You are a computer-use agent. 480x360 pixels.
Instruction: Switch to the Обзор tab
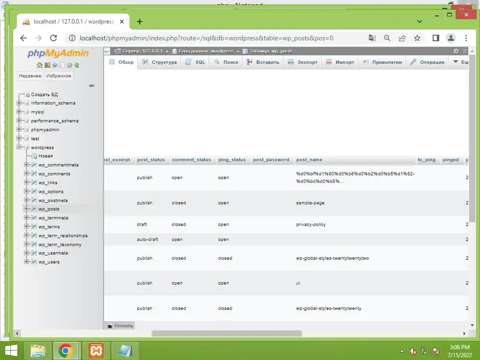click(x=121, y=62)
